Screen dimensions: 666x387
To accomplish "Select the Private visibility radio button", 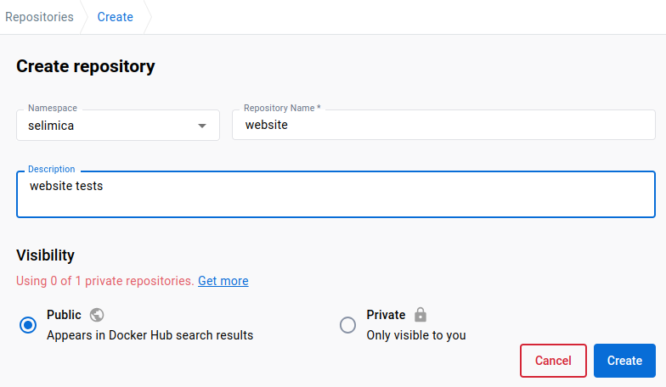I will (347, 325).
